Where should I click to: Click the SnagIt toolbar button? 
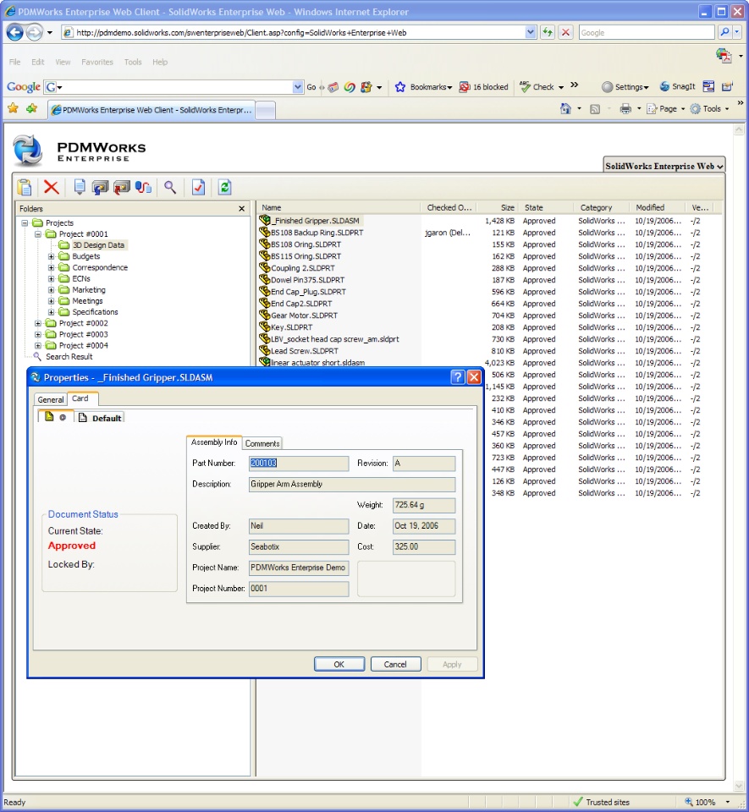point(678,86)
